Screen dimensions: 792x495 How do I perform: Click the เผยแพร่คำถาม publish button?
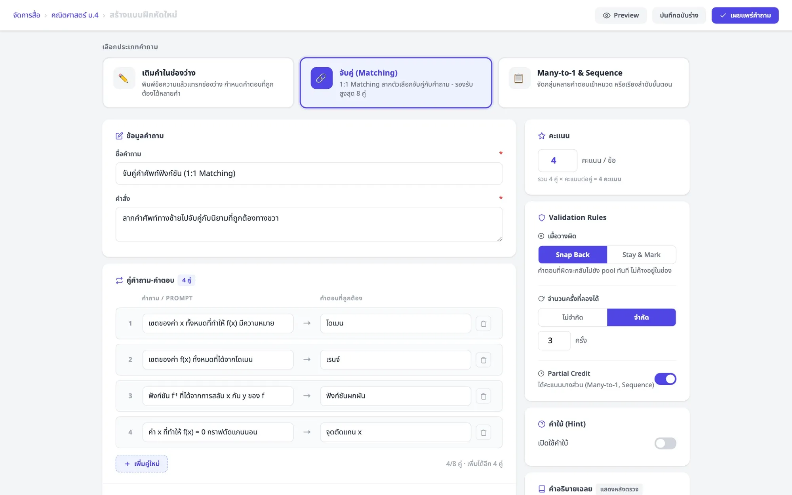[745, 15]
